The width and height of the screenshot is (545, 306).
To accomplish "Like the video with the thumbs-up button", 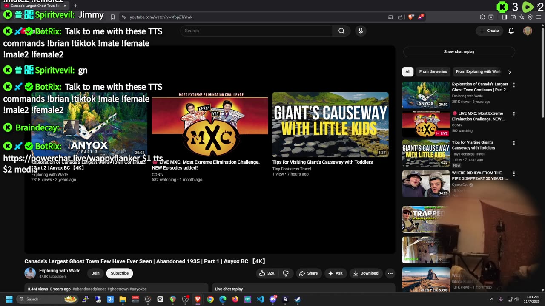I will pyautogui.click(x=267, y=273).
